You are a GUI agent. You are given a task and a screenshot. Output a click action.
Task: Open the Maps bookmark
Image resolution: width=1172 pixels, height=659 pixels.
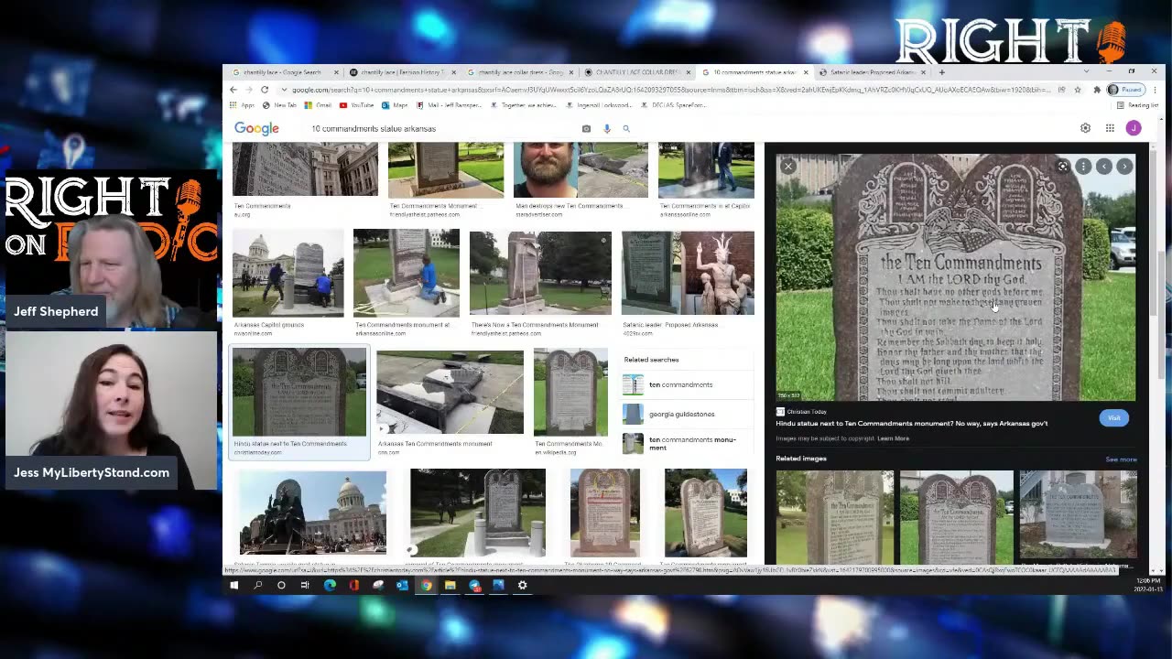point(394,105)
